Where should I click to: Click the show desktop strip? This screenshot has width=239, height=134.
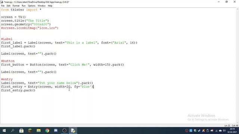tap(238, 131)
